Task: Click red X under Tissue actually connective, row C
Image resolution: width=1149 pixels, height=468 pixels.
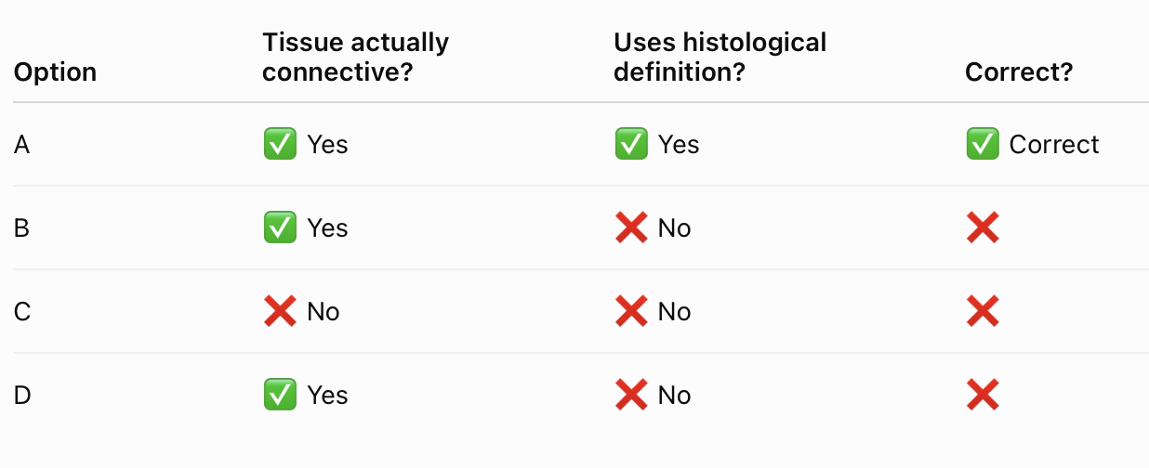Action: [280, 311]
